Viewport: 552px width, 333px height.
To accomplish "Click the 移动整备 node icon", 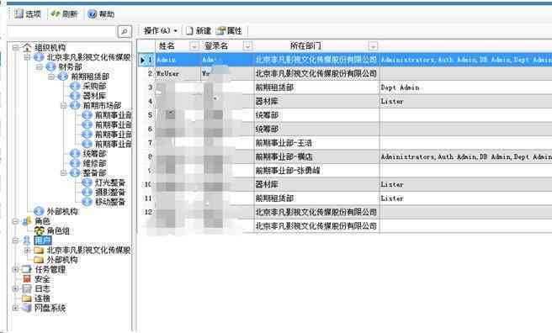I will coord(87,202).
